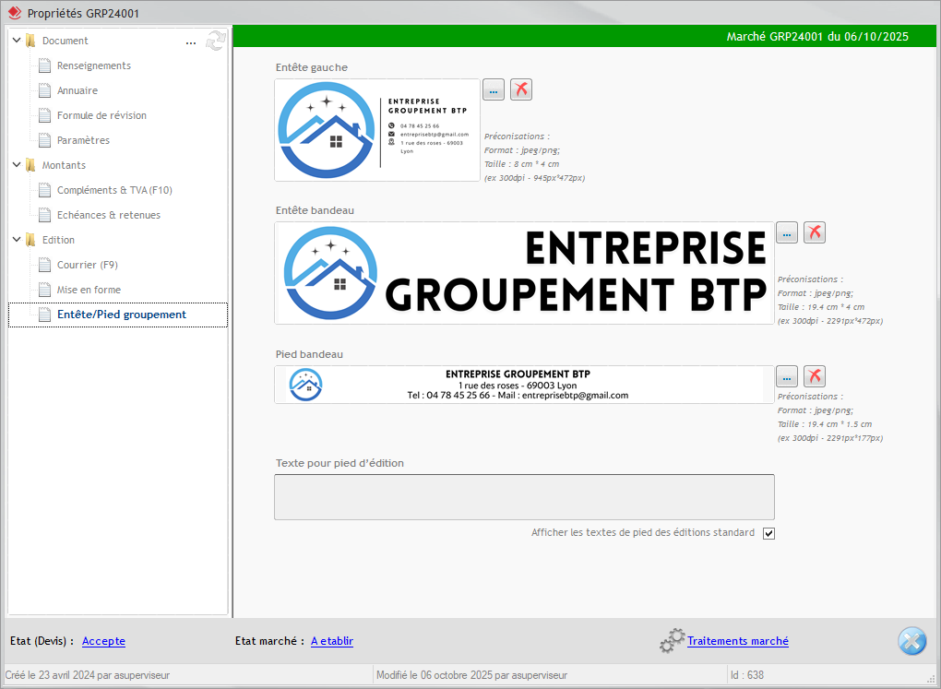Click the gears icon beside Traitements marché
This screenshot has height=689, width=941.
click(x=672, y=641)
